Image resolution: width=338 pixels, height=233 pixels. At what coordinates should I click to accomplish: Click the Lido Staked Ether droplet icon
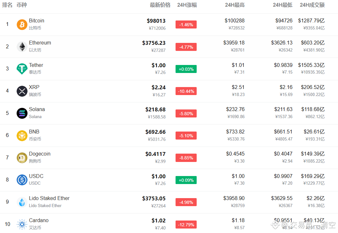pyautogui.click(x=22, y=202)
